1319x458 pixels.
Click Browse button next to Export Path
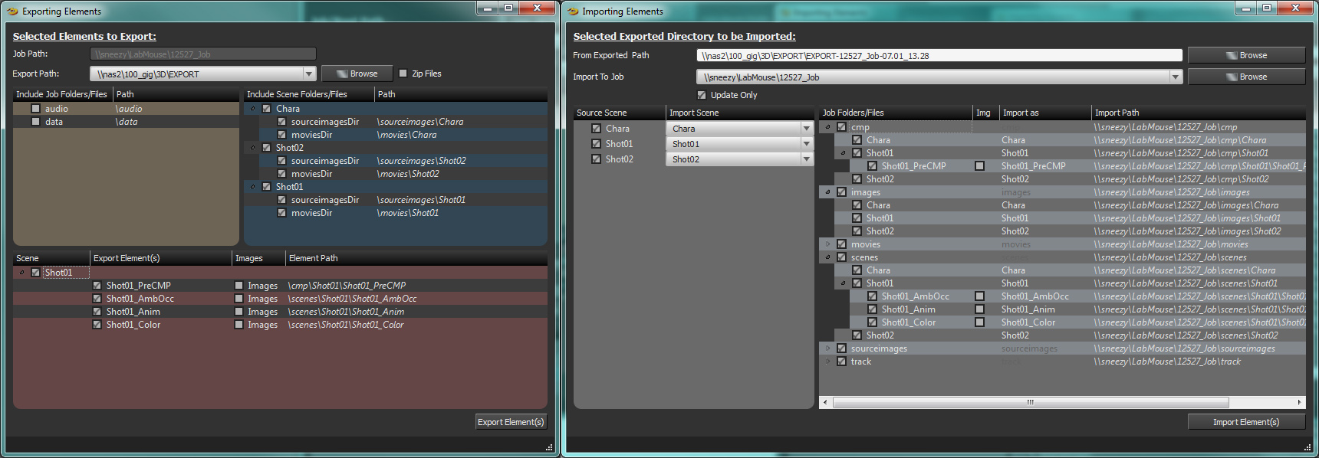coord(357,74)
